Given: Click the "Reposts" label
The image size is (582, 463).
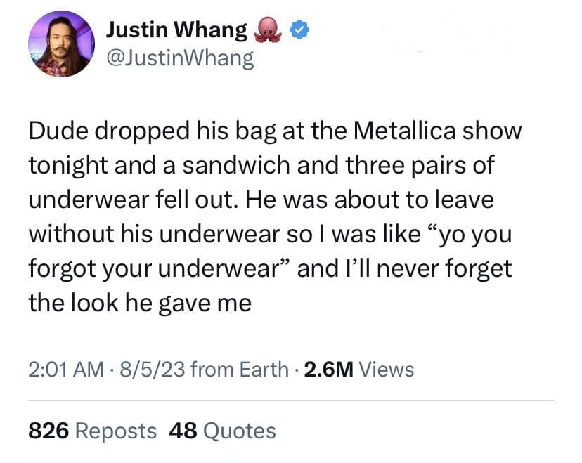Looking at the screenshot, I should [x=115, y=430].
